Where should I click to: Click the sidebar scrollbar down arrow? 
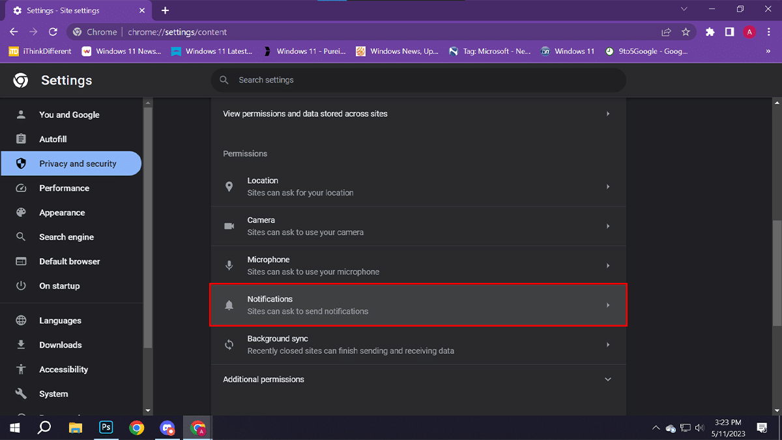tap(148, 411)
